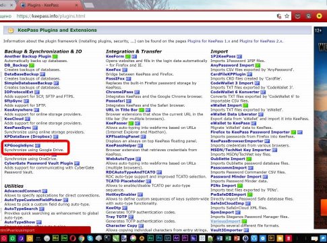Open the KPGoogleSync plugin link
The width and height of the screenshot is (327, 243).
[19, 145]
